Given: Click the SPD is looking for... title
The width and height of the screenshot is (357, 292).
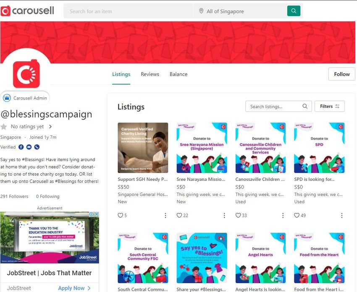Looking at the screenshot, I should (315, 179).
